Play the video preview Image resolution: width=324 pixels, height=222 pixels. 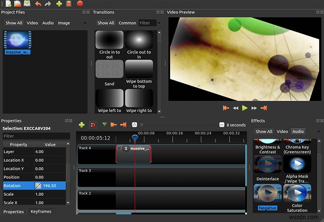tap(244, 108)
